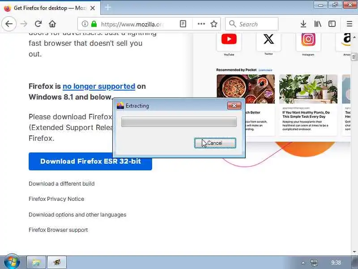Bookmark this page with the star
358x269 pixels.
point(214,24)
